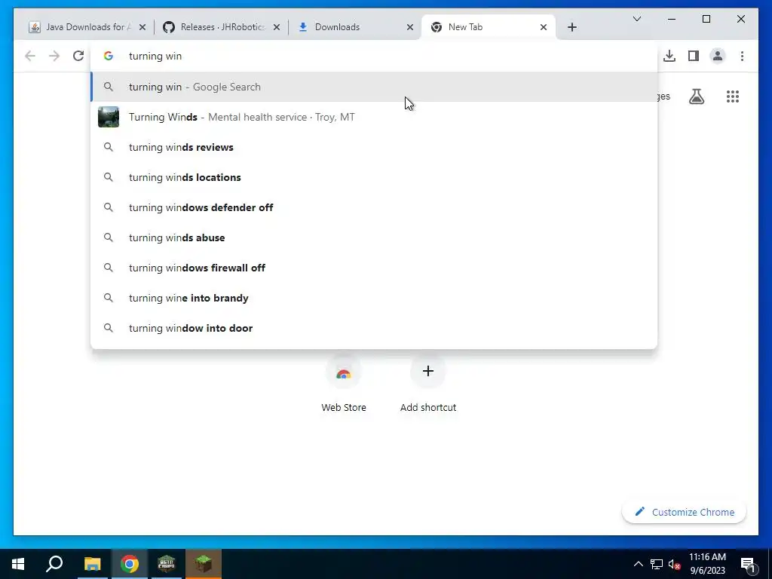This screenshot has height=579, width=772.
Task: Open the Minecraft grass block taskbar icon
Action: [x=204, y=564]
